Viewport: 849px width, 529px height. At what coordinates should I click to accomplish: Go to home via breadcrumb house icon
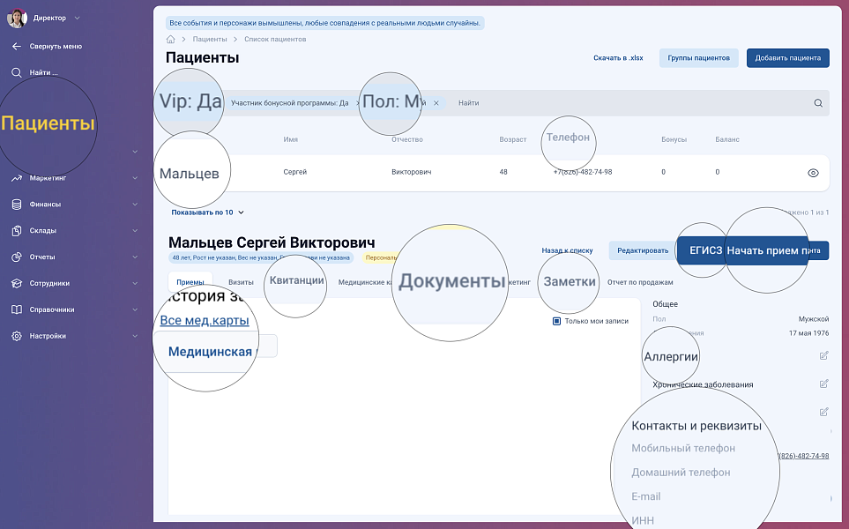click(170, 40)
